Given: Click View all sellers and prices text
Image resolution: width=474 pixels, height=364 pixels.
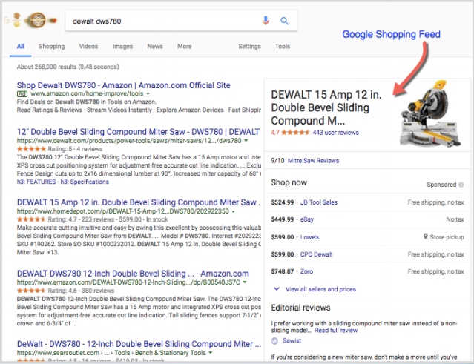Looking at the screenshot, I should tap(320, 289).
